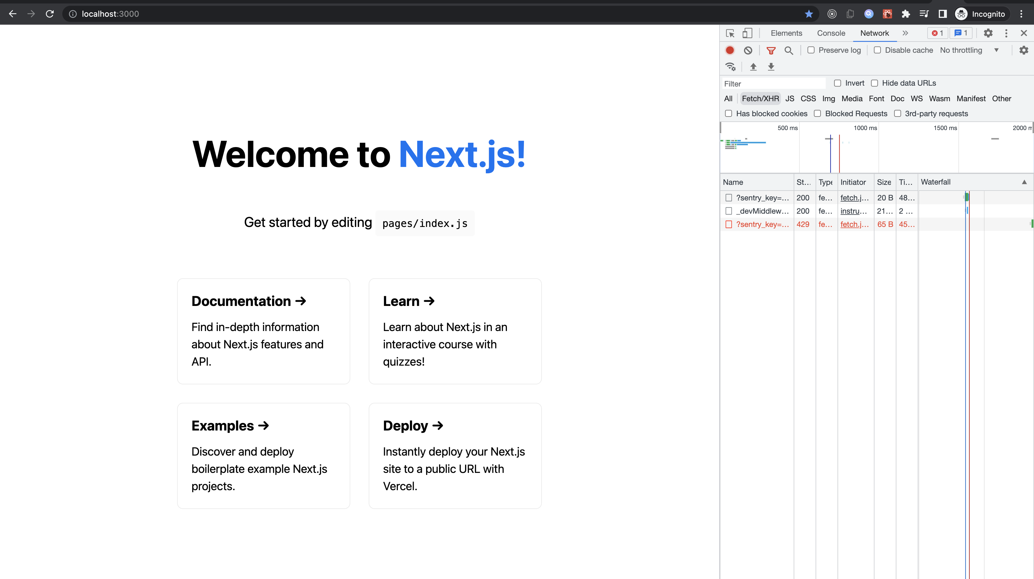This screenshot has height=579, width=1034.
Task: Enable Preserve log checkbox
Action: 811,50
